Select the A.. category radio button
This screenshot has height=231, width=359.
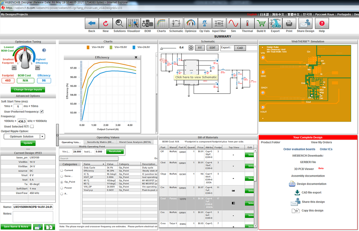coord(62,194)
